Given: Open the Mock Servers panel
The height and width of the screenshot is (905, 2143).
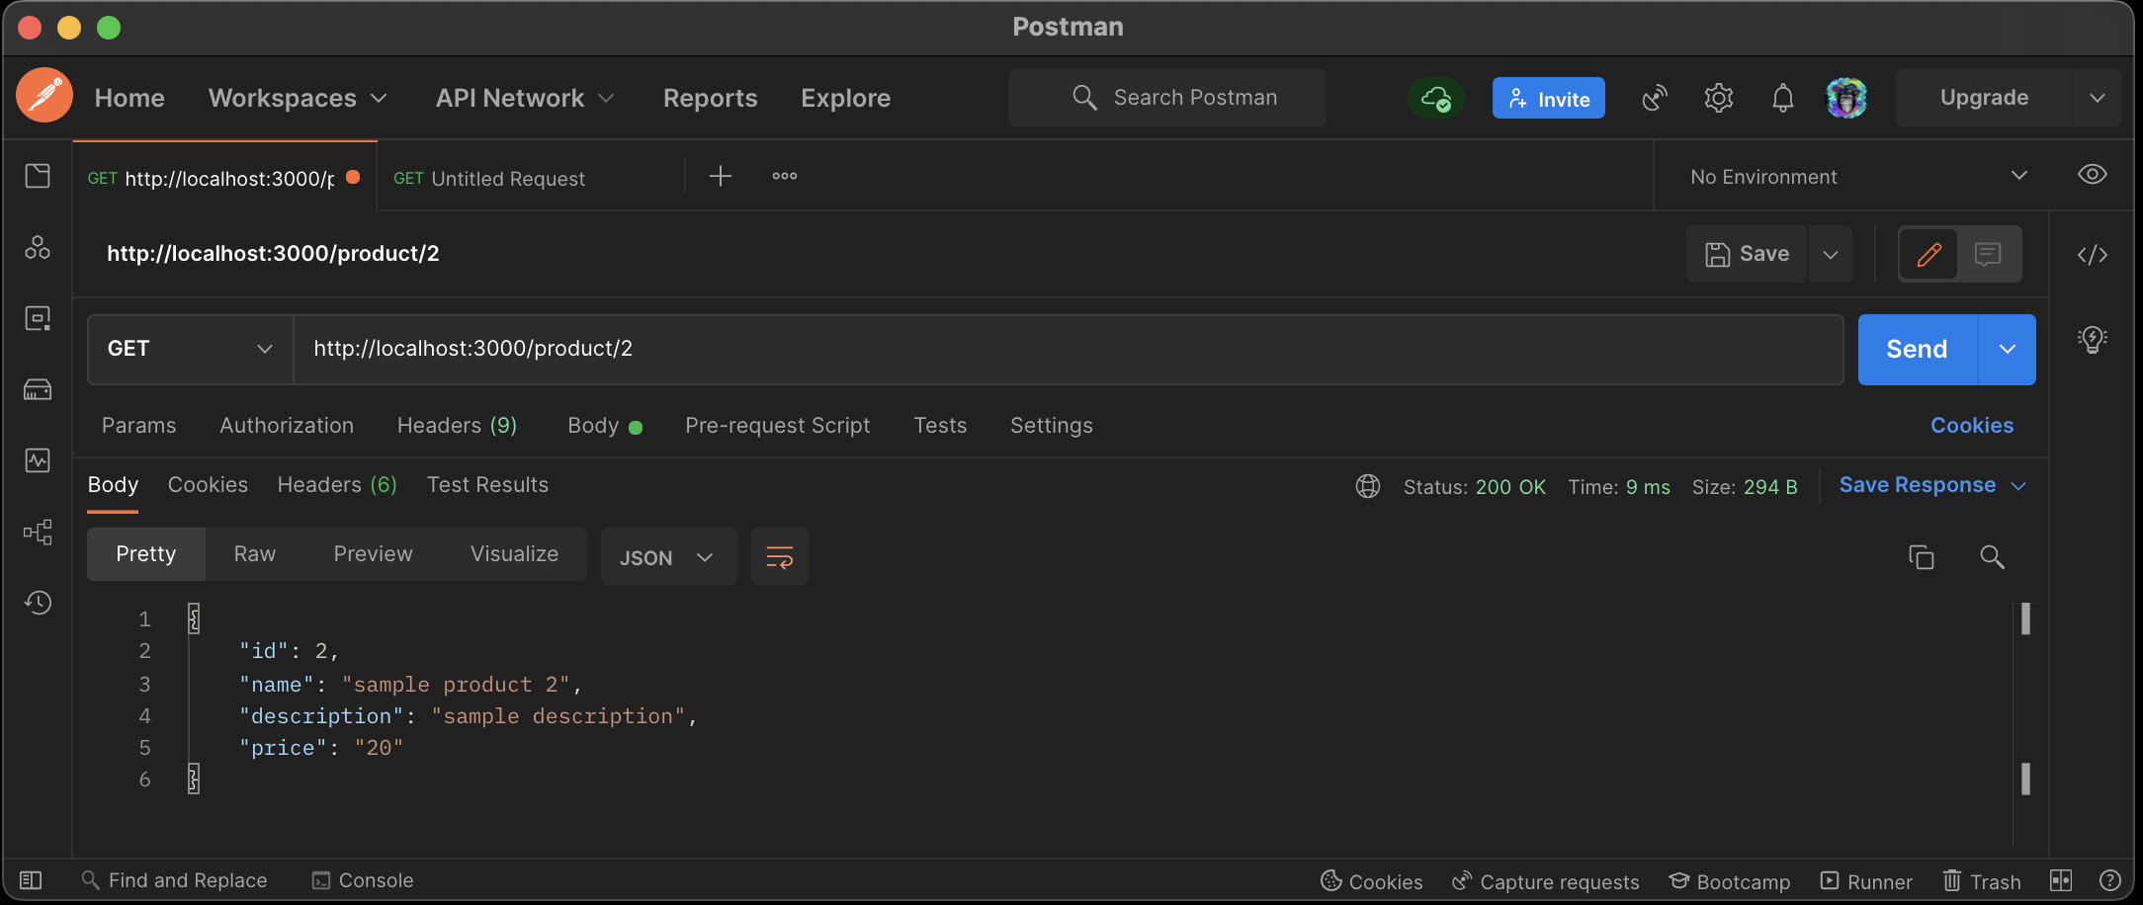Looking at the screenshot, I should coord(39,389).
